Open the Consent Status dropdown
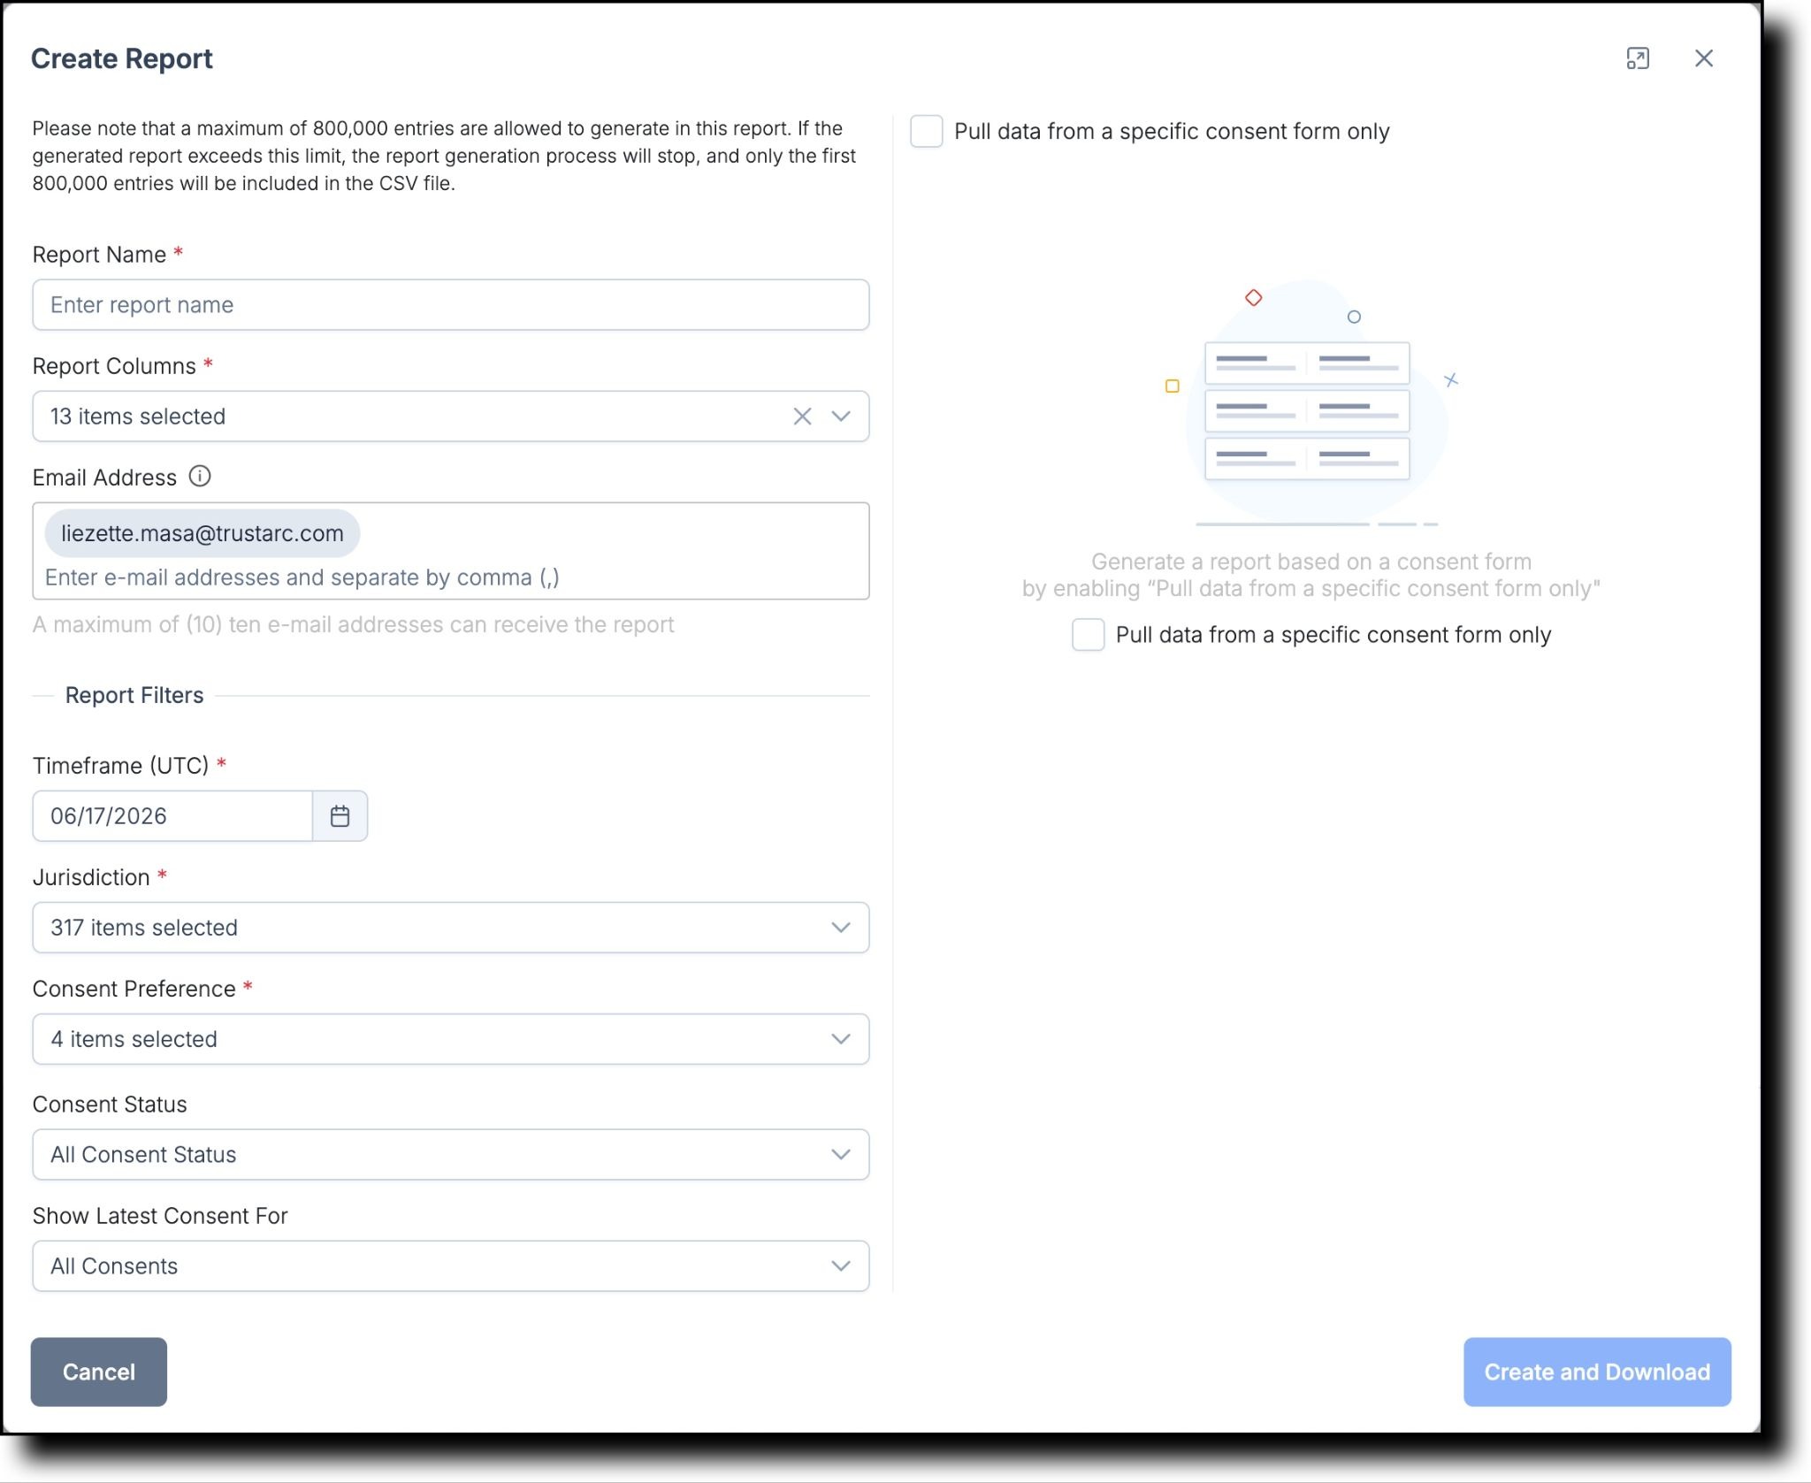This screenshot has width=1811, height=1483. (451, 1154)
